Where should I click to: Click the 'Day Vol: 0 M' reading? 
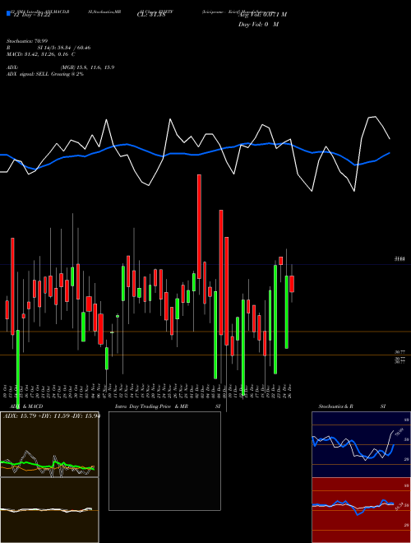258,25
